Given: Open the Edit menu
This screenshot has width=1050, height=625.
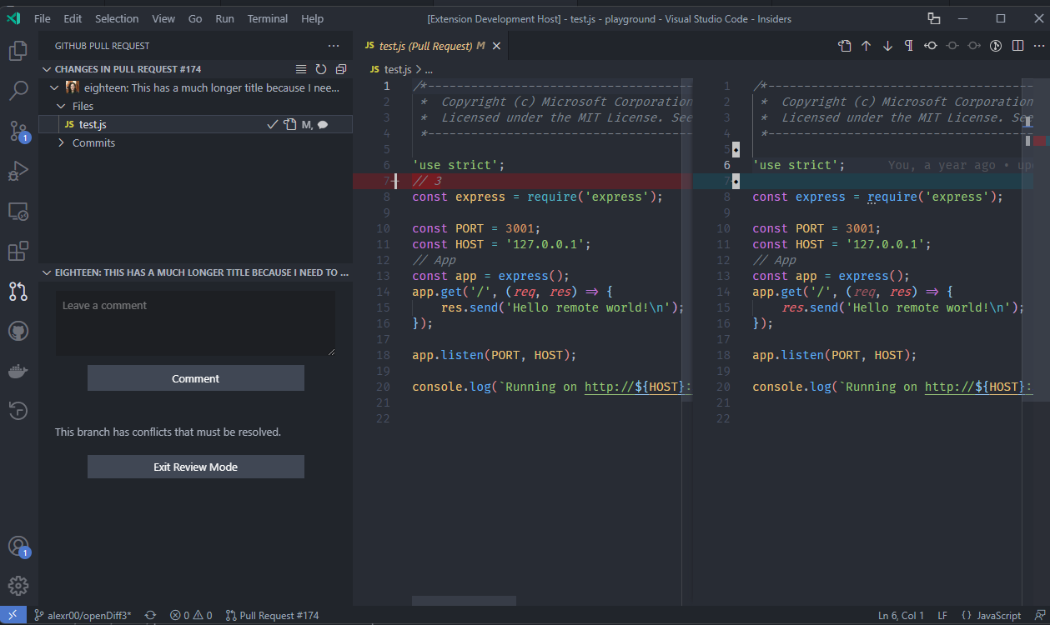Looking at the screenshot, I should tap(73, 18).
